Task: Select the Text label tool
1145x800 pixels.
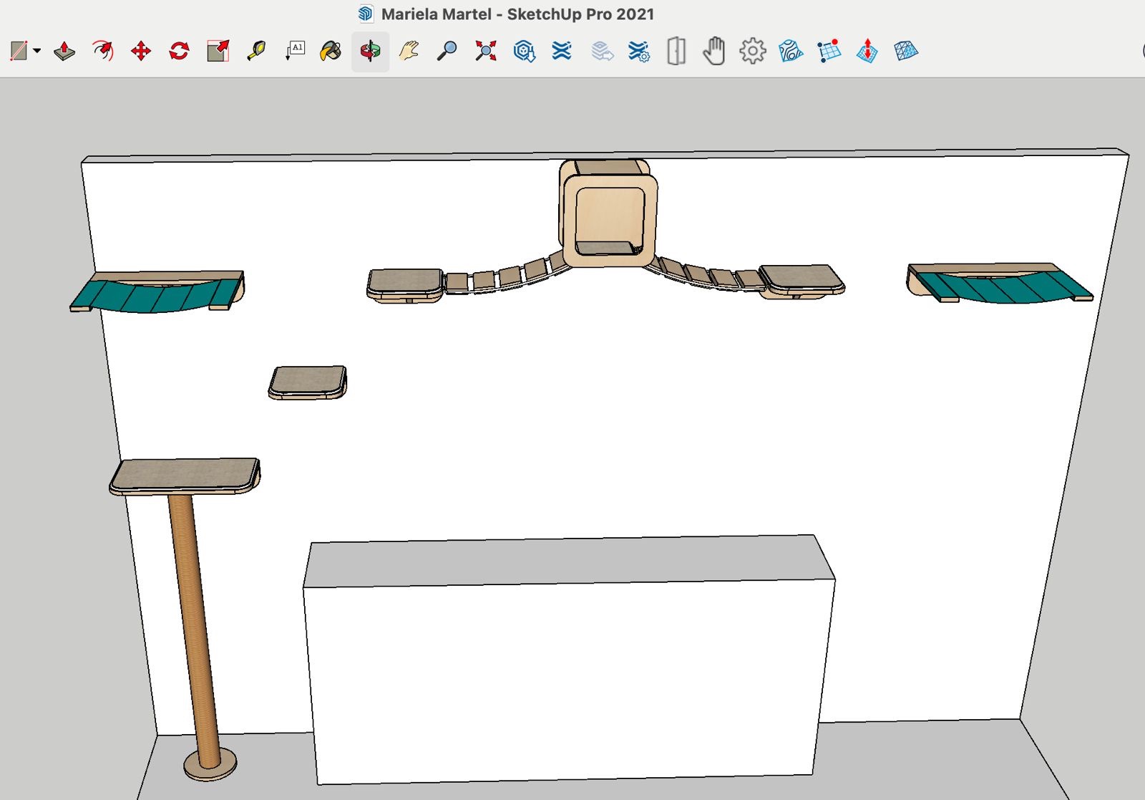Action: [x=295, y=51]
